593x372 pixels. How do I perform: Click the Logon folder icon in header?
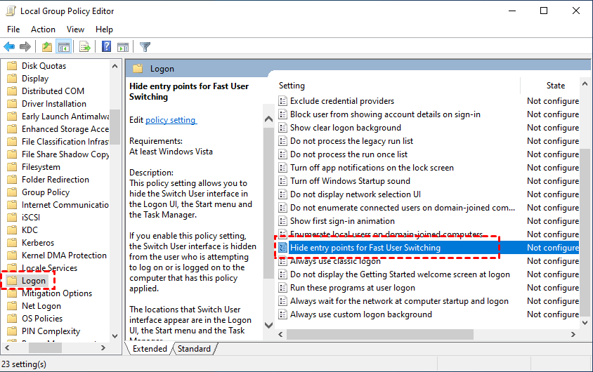(138, 69)
